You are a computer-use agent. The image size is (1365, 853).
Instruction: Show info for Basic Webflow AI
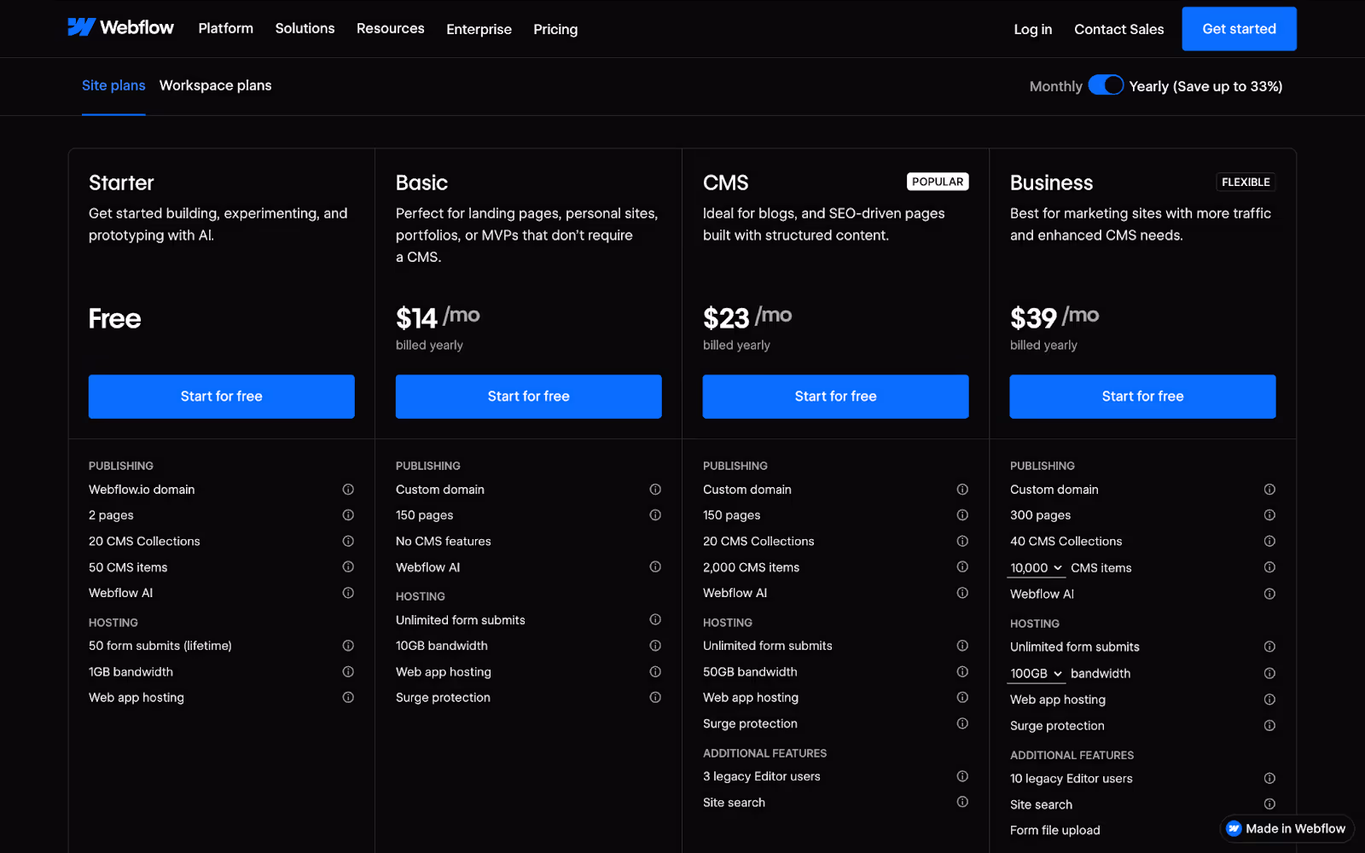[655, 567]
